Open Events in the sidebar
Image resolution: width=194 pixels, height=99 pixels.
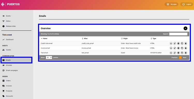[8, 16]
